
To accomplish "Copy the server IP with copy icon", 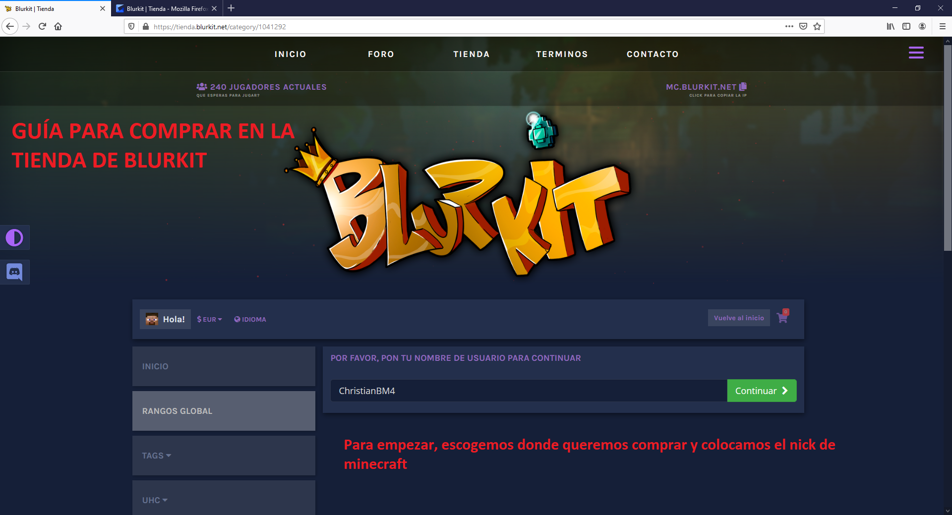I will coord(743,87).
